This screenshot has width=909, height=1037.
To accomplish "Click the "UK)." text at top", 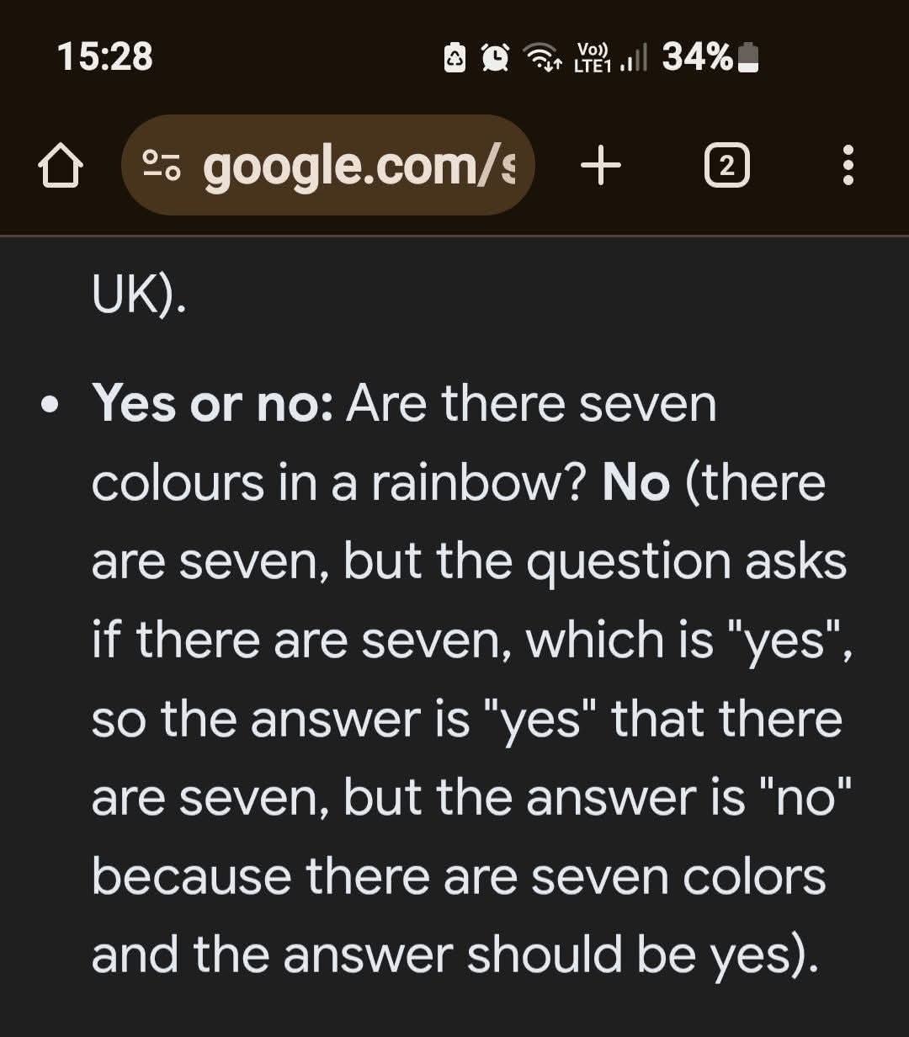I will tap(138, 296).
